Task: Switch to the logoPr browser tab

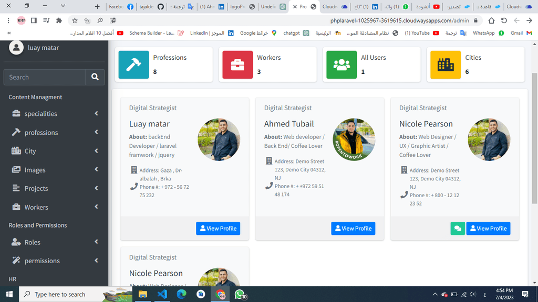Action: click(x=243, y=6)
